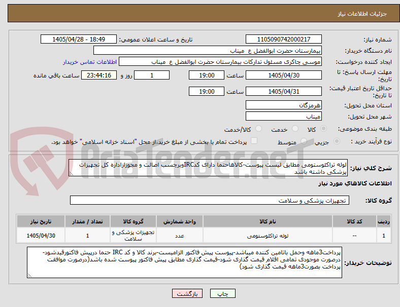The height and width of the screenshot is (307, 400).
Task: Click the table cell تجهیزات پزشکی و سلامت
Action: [133, 236]
